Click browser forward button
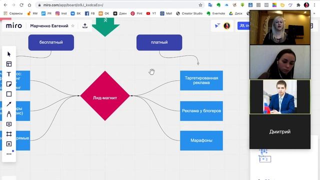 coord(13,5)
